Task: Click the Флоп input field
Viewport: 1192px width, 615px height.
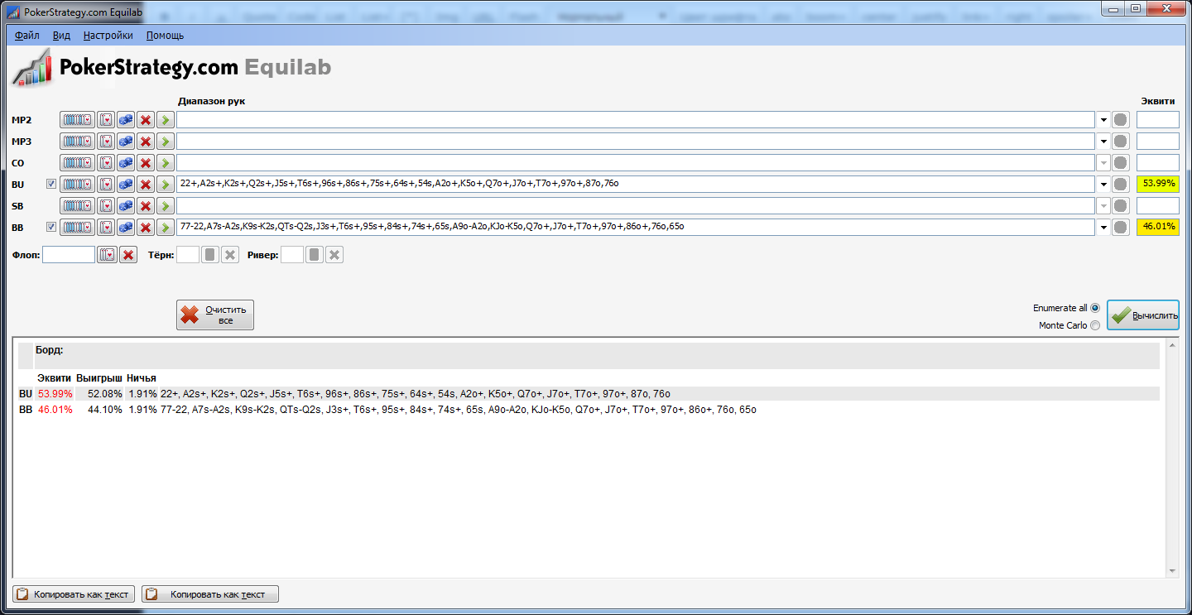Action: tap(69, 255)
